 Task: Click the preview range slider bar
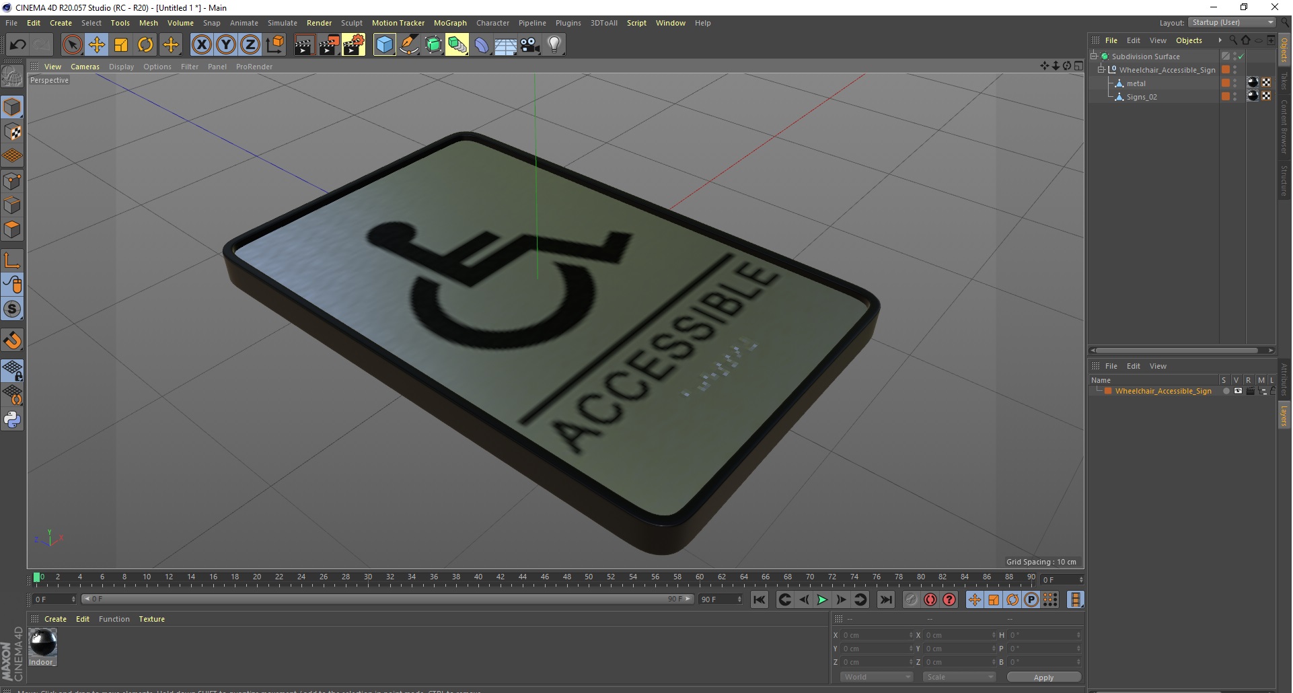click(x=387, y=599)
